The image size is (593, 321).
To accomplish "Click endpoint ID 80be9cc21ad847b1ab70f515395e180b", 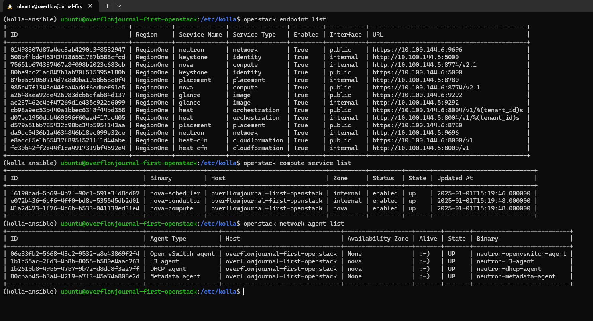I will tap(68, 72).
